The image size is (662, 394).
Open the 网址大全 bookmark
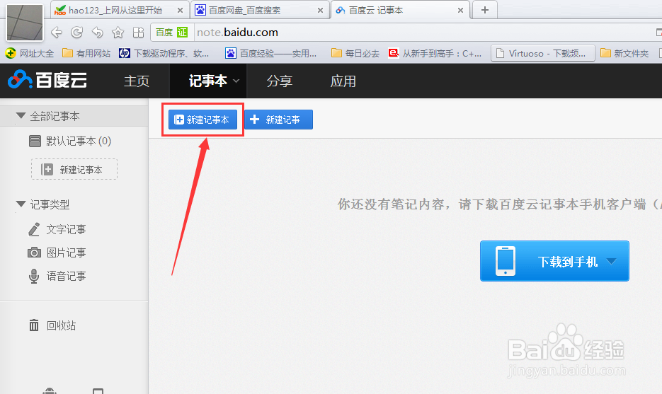(x=30, y=54)
